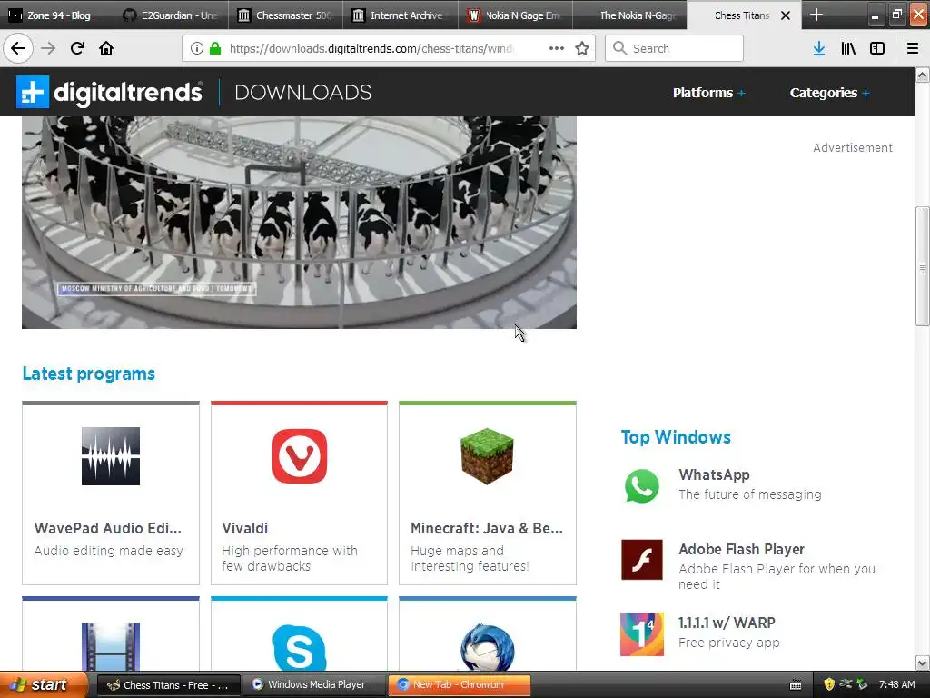Click the cow carousel video thumbnail
This screenshot has width=930, height=698.
pyautogui.click(x=299, y=222)
